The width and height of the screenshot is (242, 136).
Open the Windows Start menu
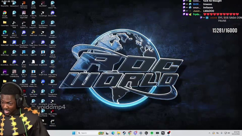(x=74, y=133)
